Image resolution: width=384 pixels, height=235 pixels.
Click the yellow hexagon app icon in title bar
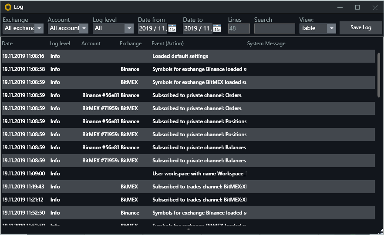pyautogui.click(x=8, y=7)
